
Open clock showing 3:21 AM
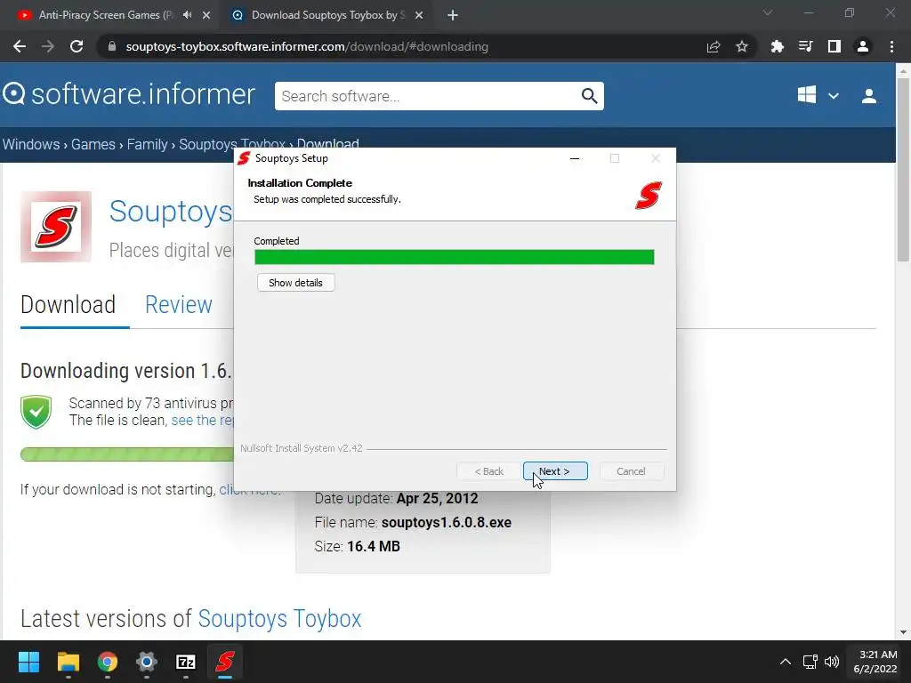tap(875, 662)
